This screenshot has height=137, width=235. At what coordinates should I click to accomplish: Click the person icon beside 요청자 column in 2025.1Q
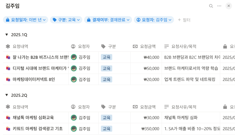(x=73, y=46)
